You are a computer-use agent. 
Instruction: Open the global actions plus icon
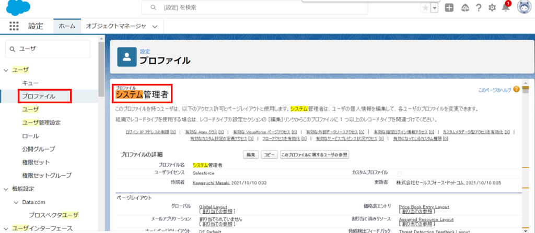pyautogui.click(x=449, y=8)
